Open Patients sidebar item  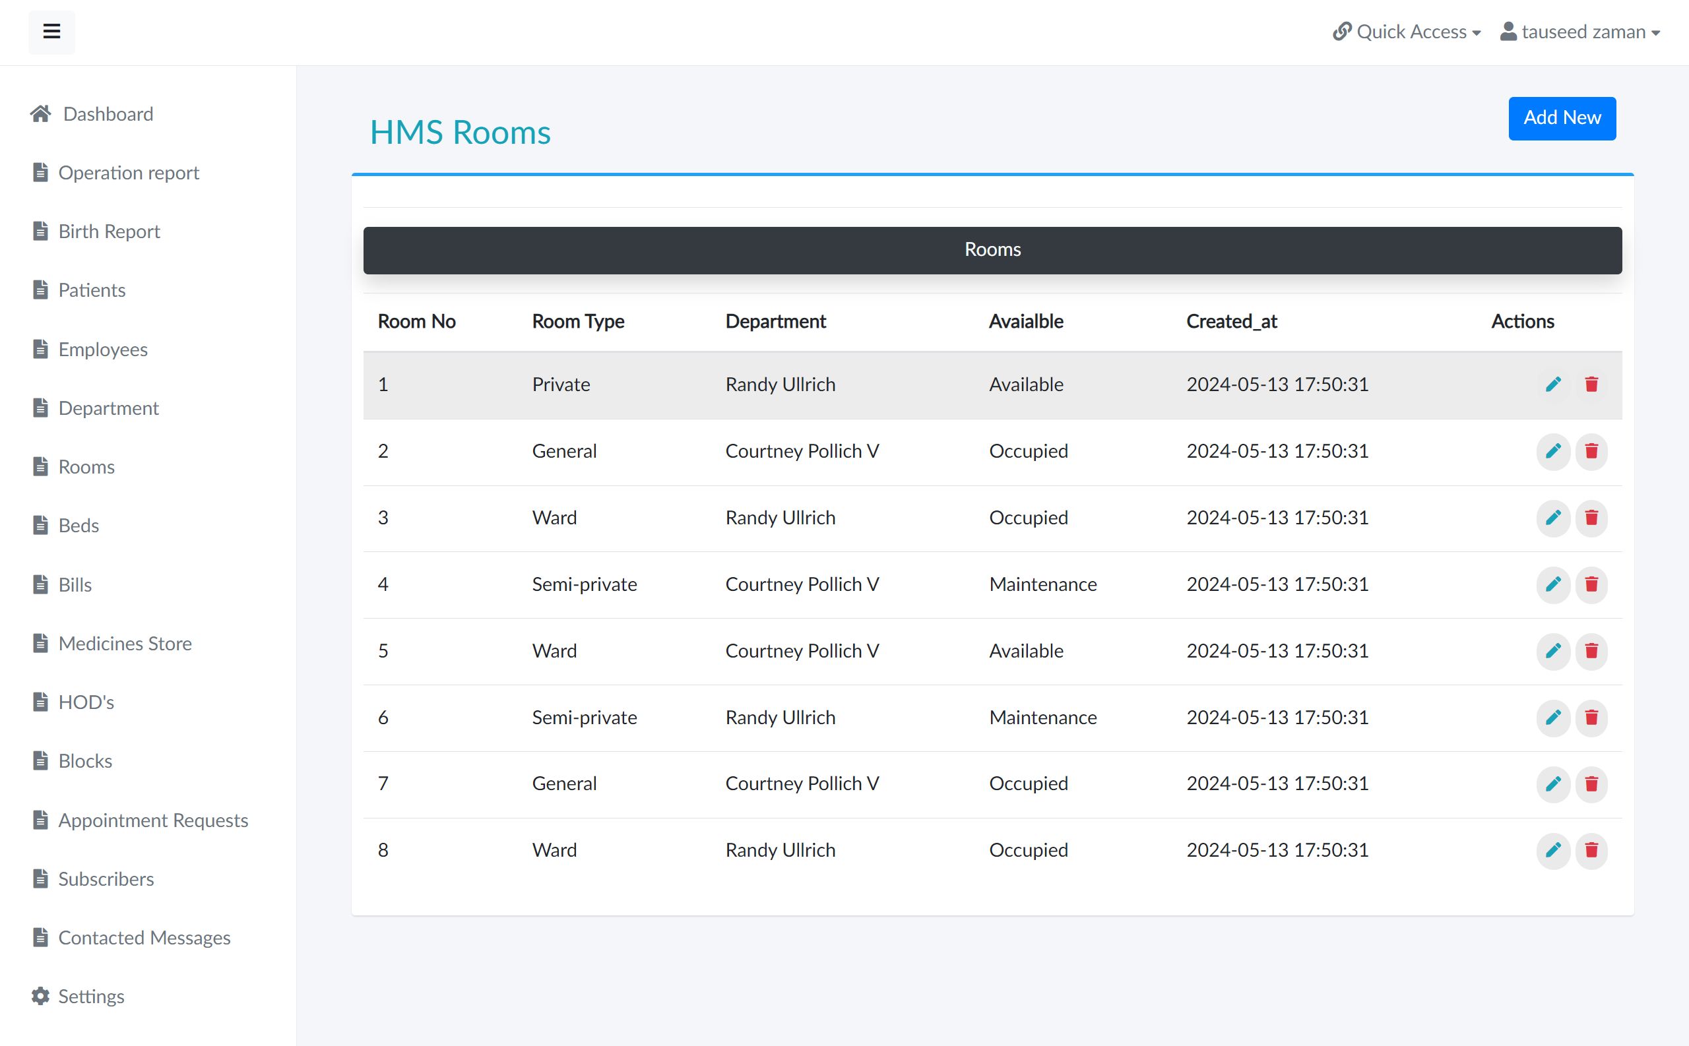point(91,291)
